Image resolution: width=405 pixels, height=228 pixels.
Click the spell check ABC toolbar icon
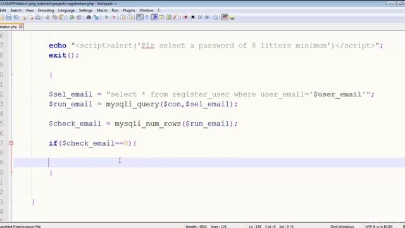(225, 17)
